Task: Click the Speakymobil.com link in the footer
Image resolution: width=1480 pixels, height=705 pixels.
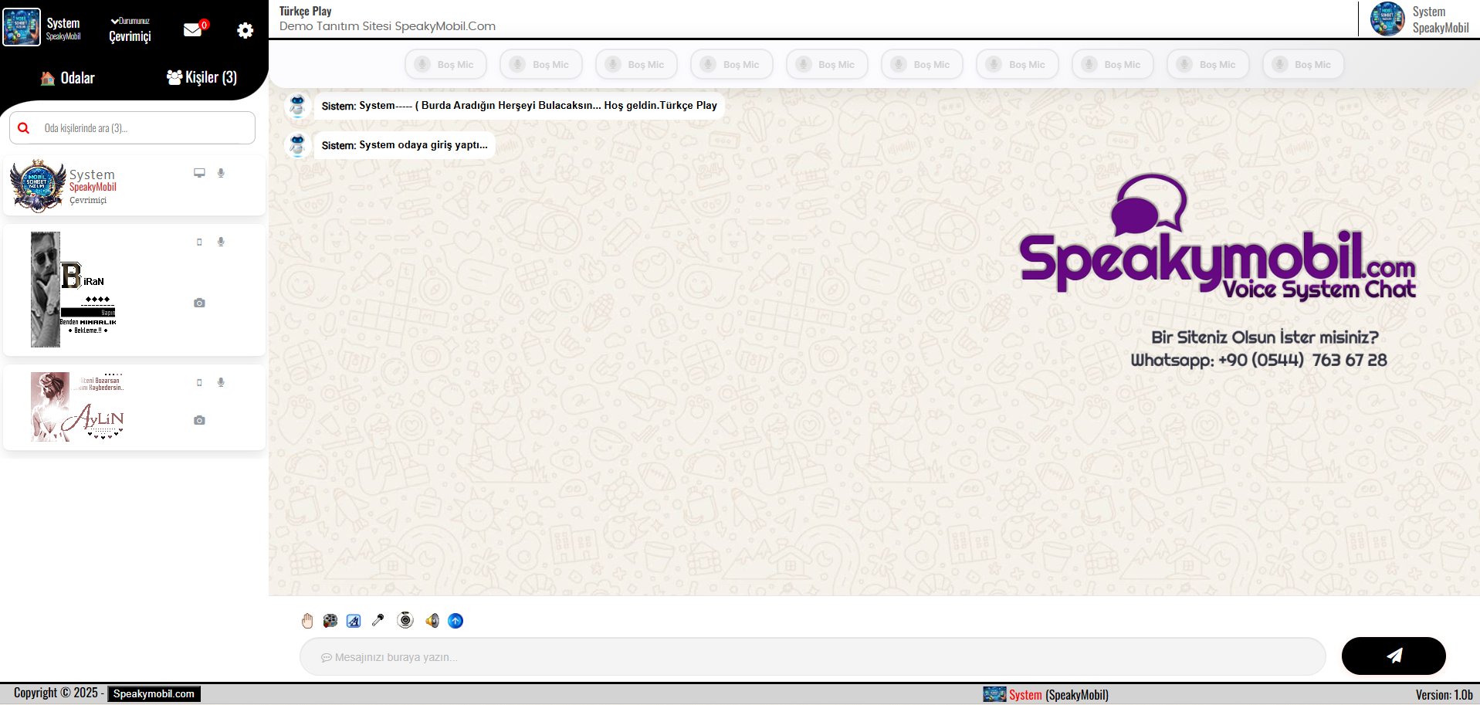Action: [152, 693]
